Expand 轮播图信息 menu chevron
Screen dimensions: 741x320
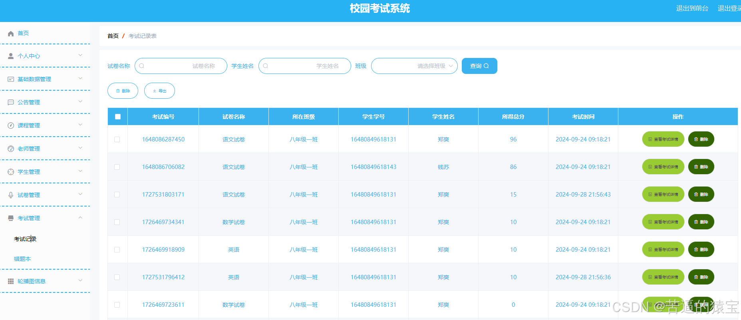(x=80, y=280)
